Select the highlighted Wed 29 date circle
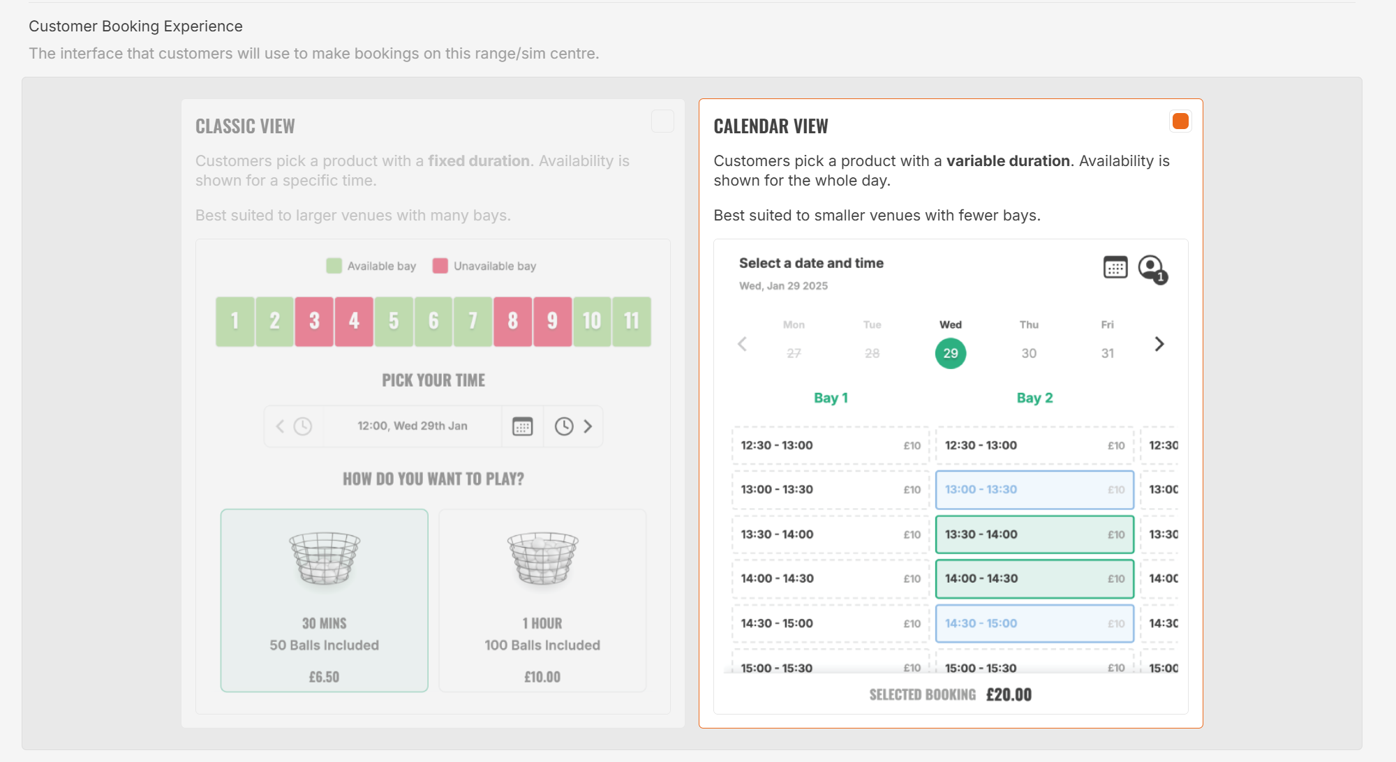The image size is (1396, 762). (x=951, y=353)
